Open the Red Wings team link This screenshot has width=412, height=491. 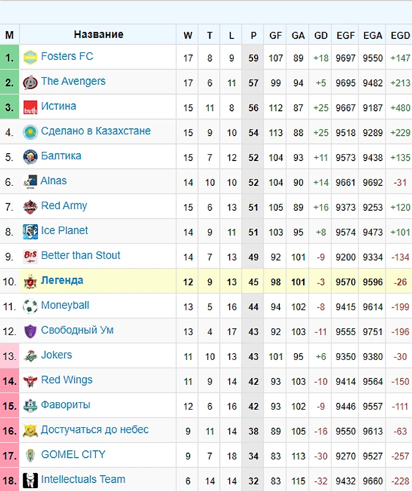point(67,380)
